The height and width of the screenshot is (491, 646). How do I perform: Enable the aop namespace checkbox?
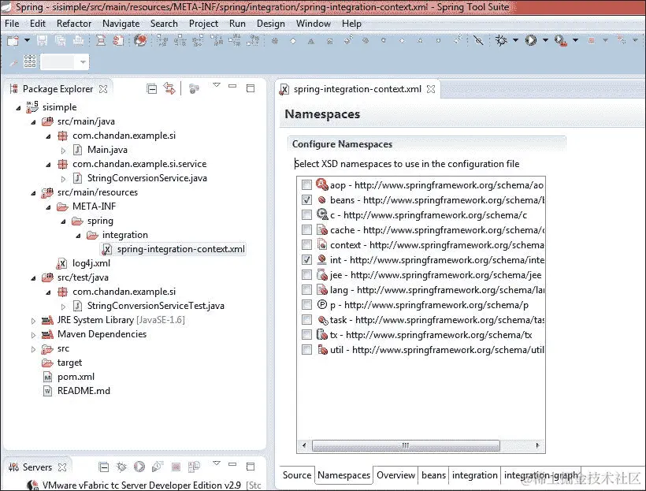[x=306, y=184]
